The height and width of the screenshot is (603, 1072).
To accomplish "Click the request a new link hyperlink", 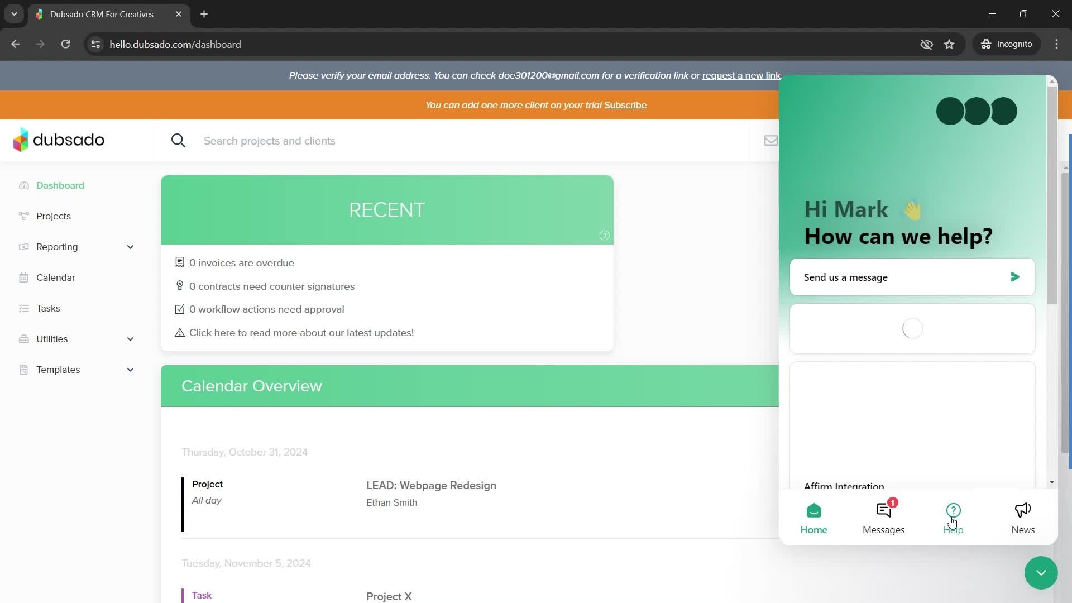I will [x=741, y=75].
